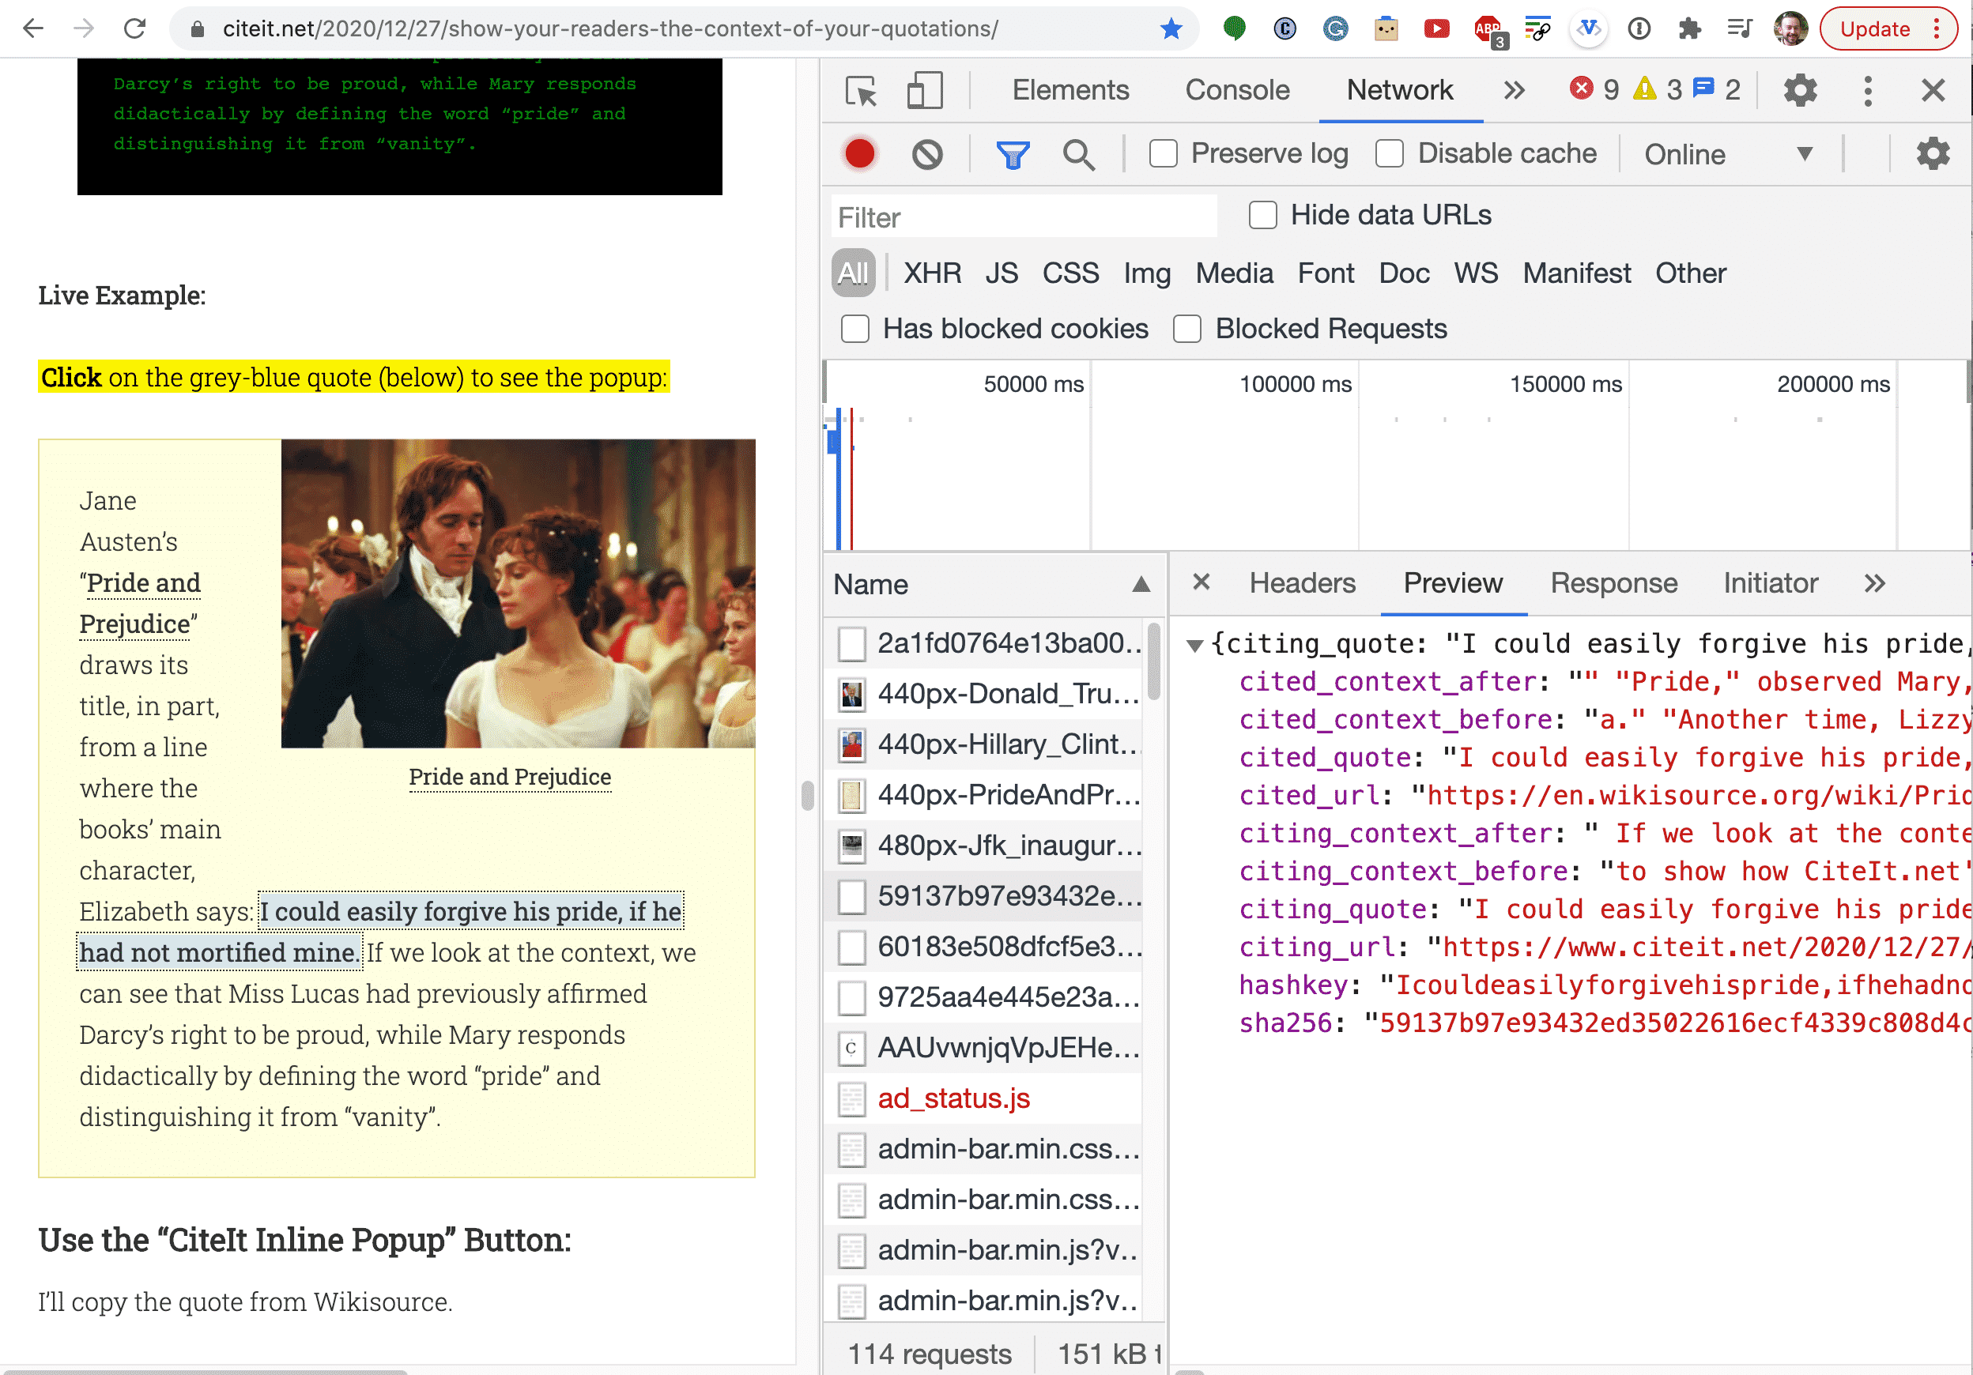Open the Response tab
Viewport: 1973px width, 1375px height.
1613,583
